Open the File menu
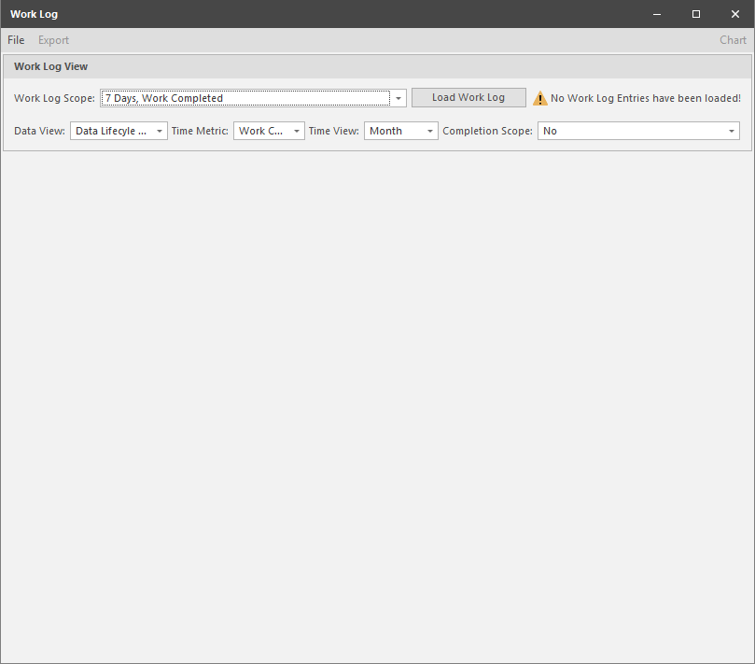The width and height of the screenshot is (755, 664). [16, 40]
